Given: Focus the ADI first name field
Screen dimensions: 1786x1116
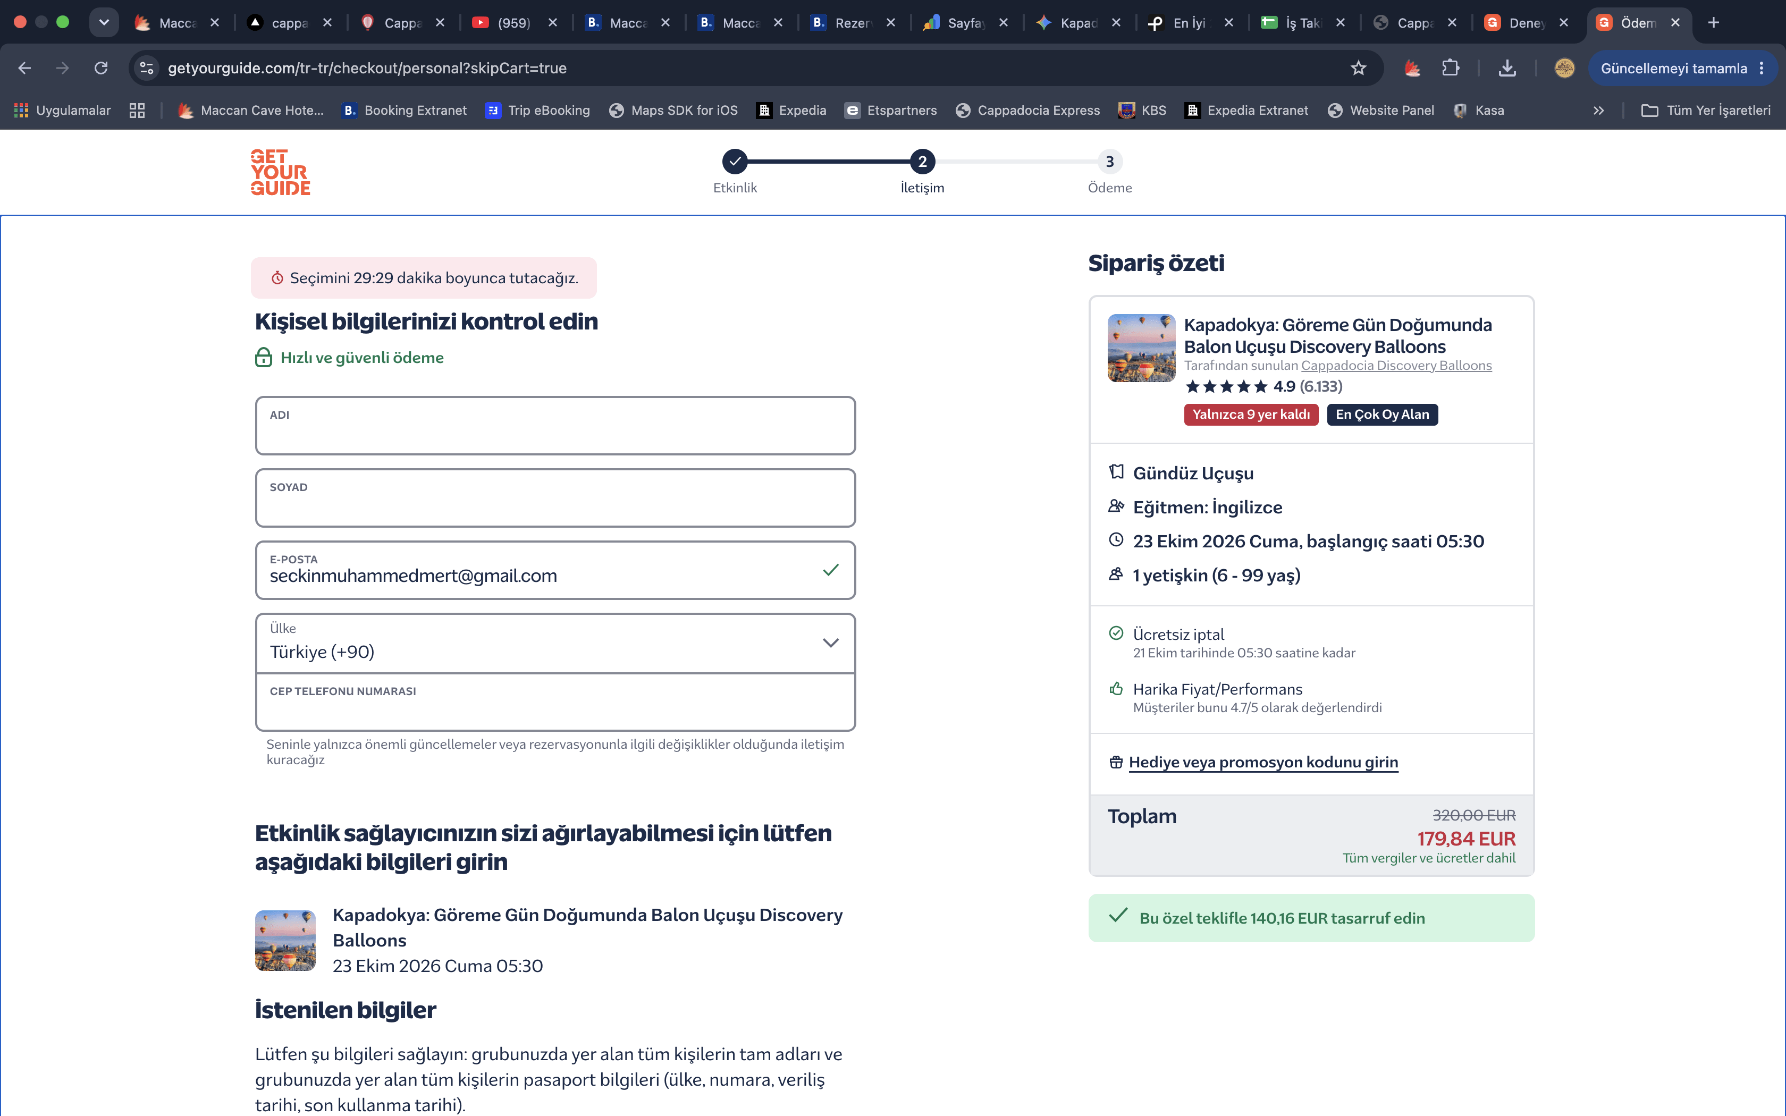Looking at the screenshot, I should click(x=555, y=426).
